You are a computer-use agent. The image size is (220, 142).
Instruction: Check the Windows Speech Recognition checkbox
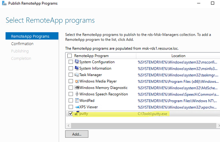tap(71, 94)
